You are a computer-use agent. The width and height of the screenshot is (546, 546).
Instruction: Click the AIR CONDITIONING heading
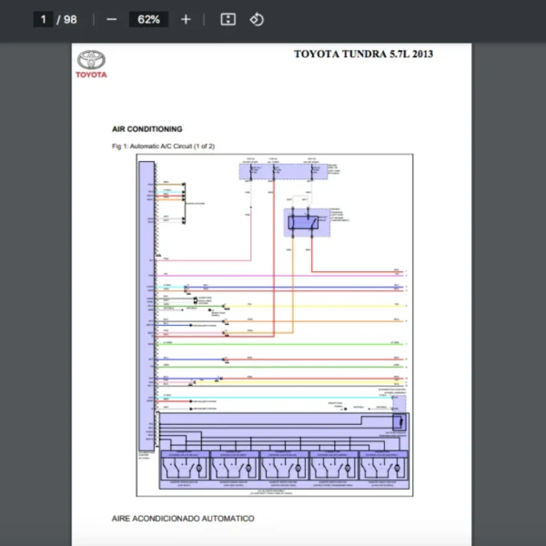(147, 129)
